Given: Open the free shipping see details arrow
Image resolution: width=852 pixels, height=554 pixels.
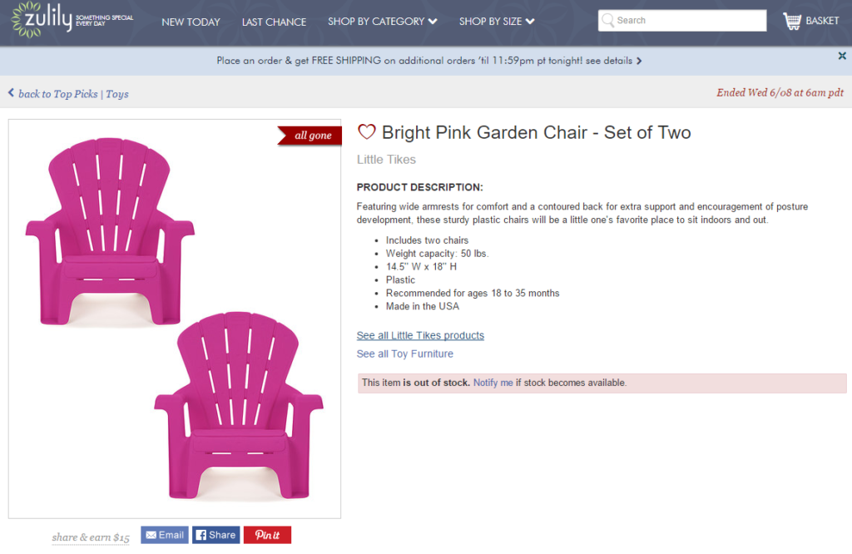Looking at the screenshot, I should [x=639, y=61].
